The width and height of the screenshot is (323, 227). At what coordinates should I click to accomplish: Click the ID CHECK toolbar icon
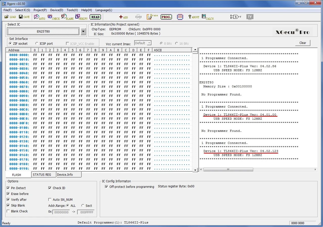(54, 17)
